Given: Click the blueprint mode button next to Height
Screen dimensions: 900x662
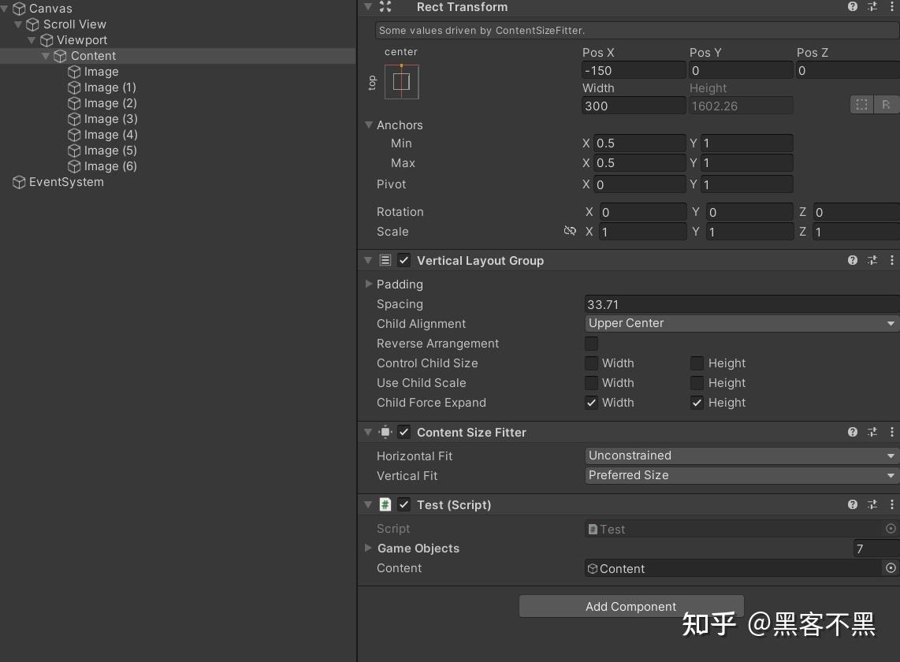Looking at the screenshot, I should click(861, 104).
